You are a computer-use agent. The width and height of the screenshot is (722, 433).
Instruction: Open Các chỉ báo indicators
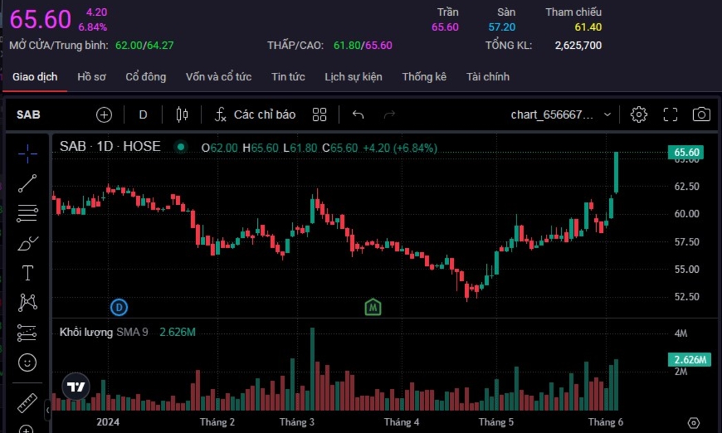[254, 115]
